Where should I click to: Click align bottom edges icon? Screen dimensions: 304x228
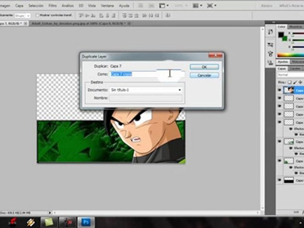point(93,15)
